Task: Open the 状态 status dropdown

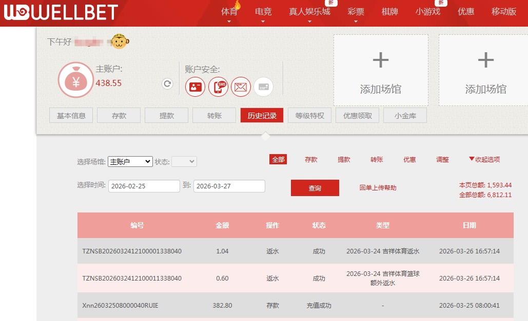Action: 184,161
